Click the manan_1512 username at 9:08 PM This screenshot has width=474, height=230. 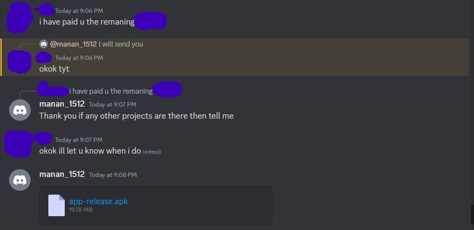62,174
